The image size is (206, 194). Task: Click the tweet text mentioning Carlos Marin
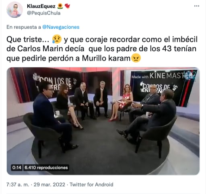coord(102,49)
